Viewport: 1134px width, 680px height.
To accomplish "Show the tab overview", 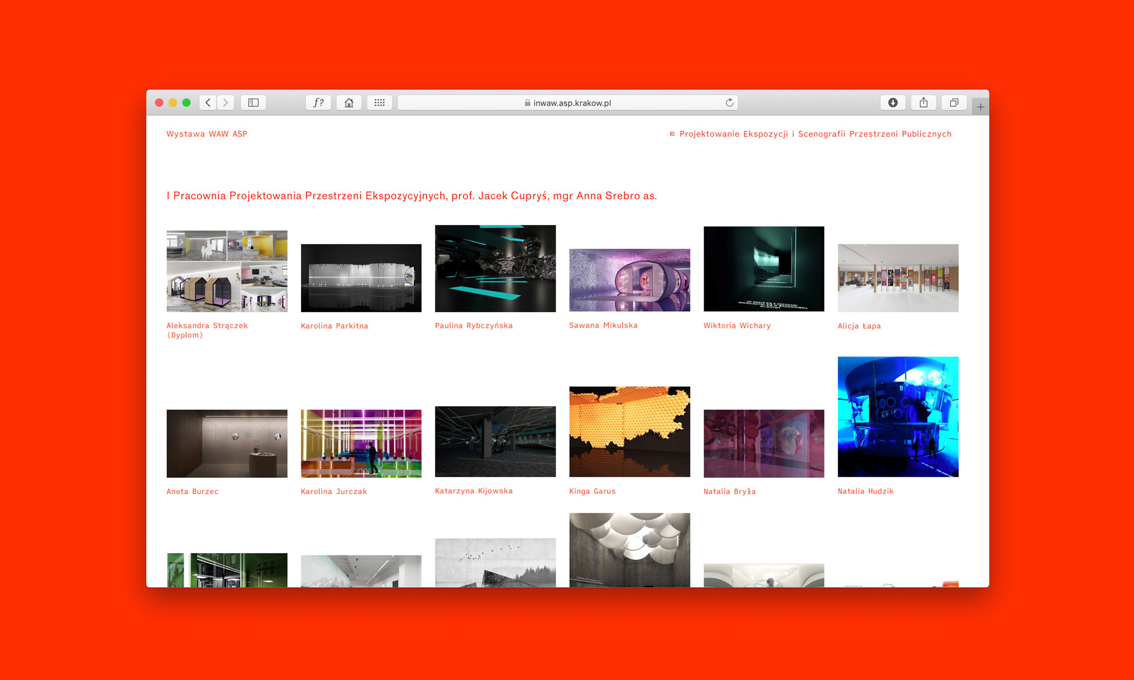I will tap(954, 103).
